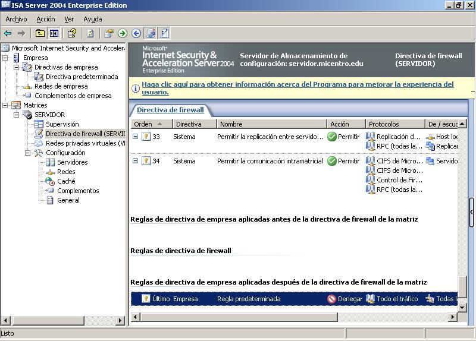Collapse the Empresa tree node
This screenshot has width=476, height=341.
pyautogui.click(x=5, y=58)
